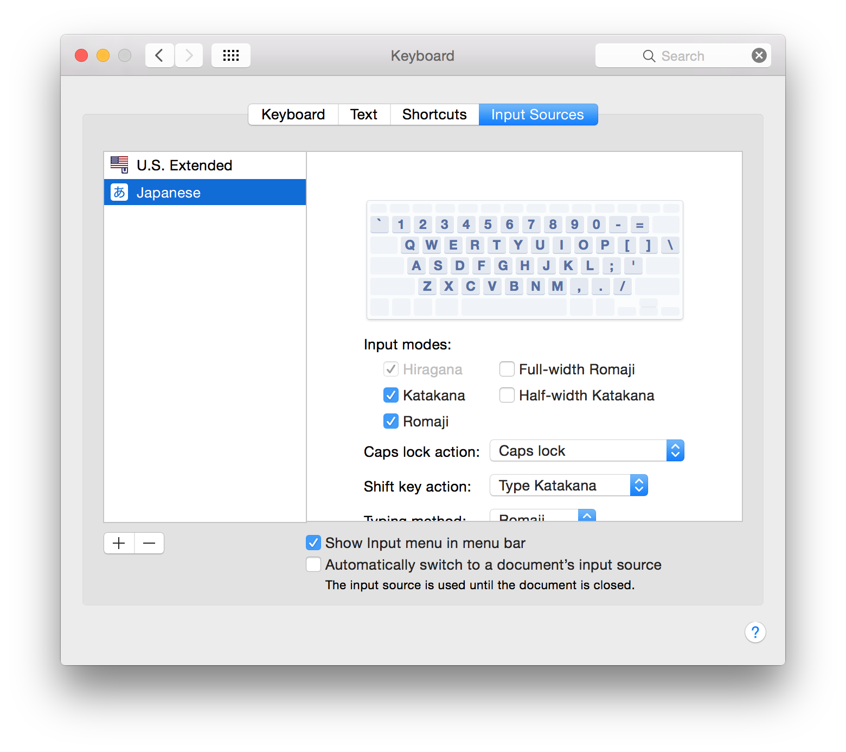Enable Full-width Romaji input mode
Viewport: 846px width, 752px height.
pos(507,369)
